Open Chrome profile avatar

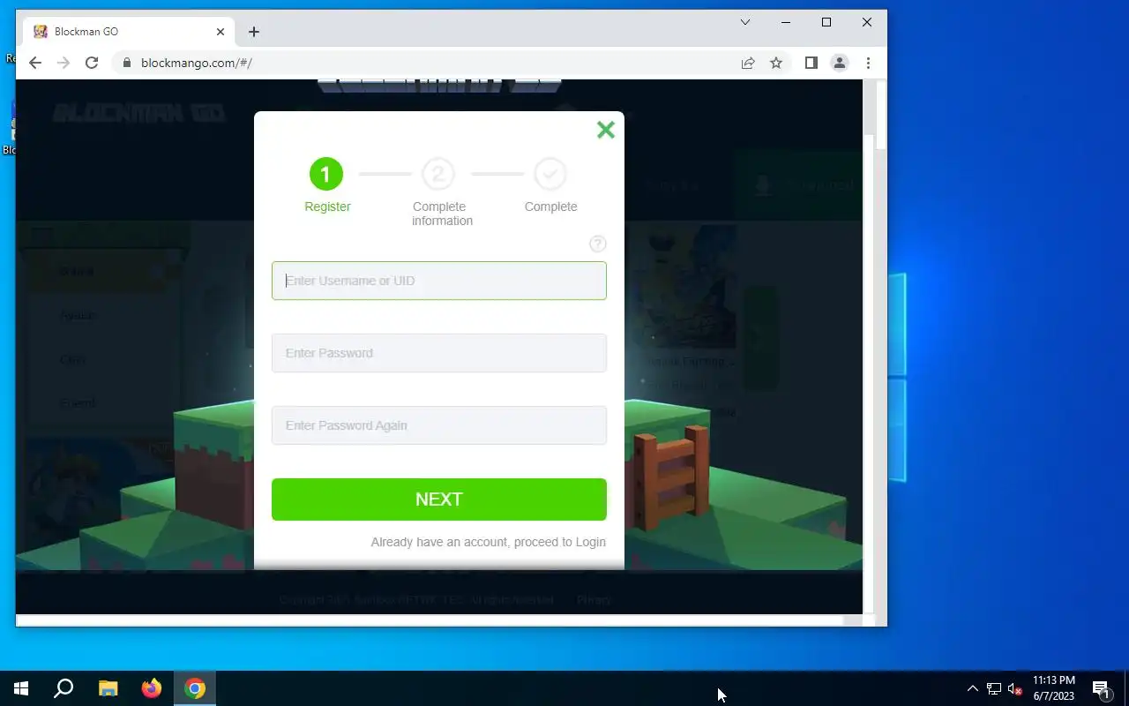click(x=840, y=63)
